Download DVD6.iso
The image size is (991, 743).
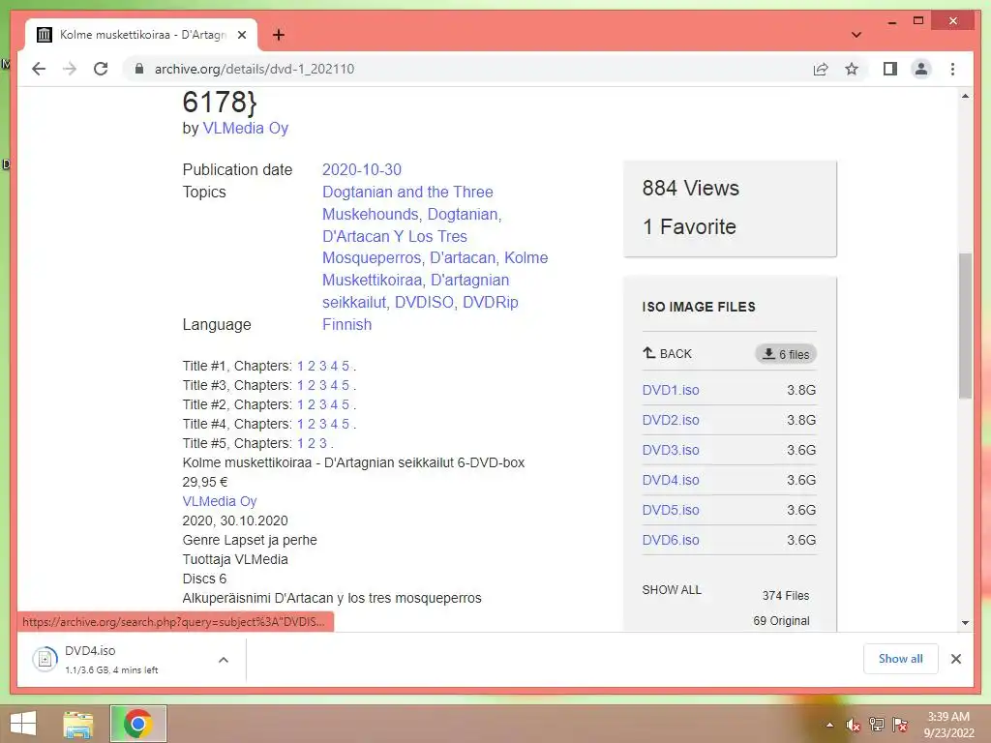tap(671, 540)
